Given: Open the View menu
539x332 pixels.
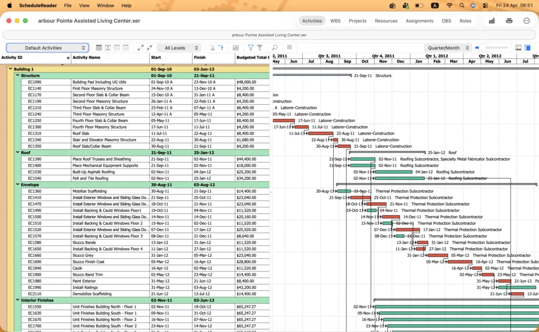Looking at the screenshot, I should tap(84, 5).
